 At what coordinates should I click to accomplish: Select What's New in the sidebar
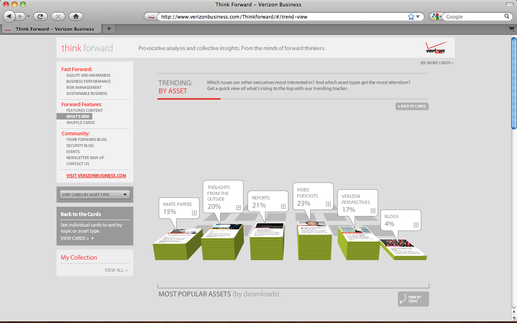click(75, 117)
